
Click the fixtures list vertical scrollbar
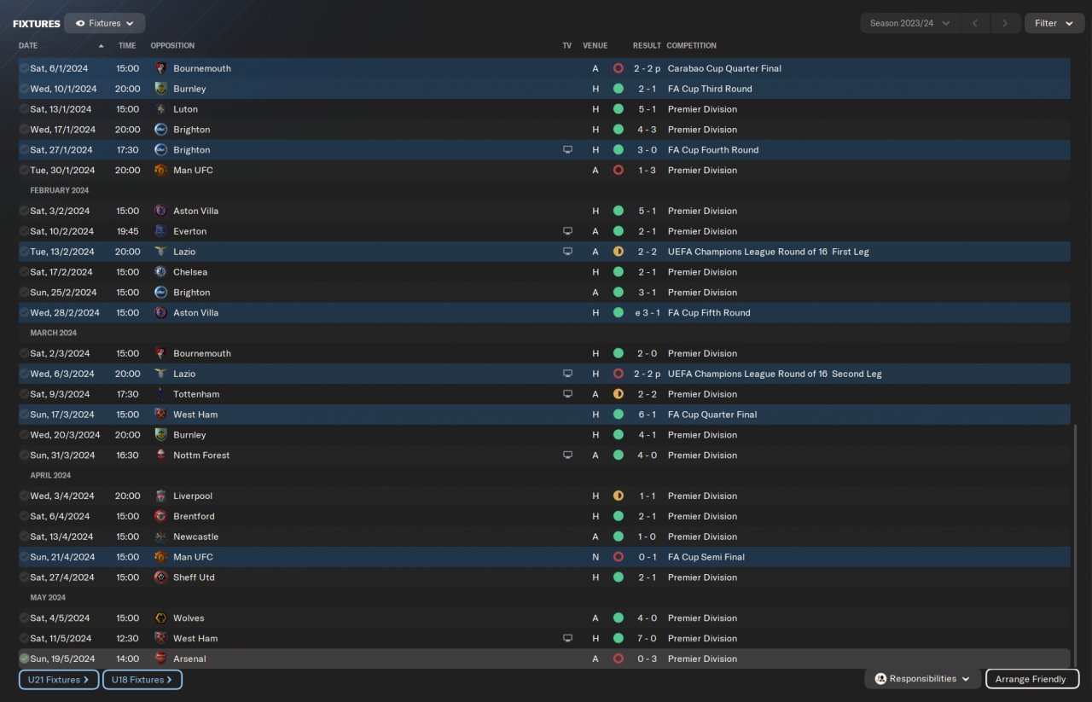(x=1075, y=546)
